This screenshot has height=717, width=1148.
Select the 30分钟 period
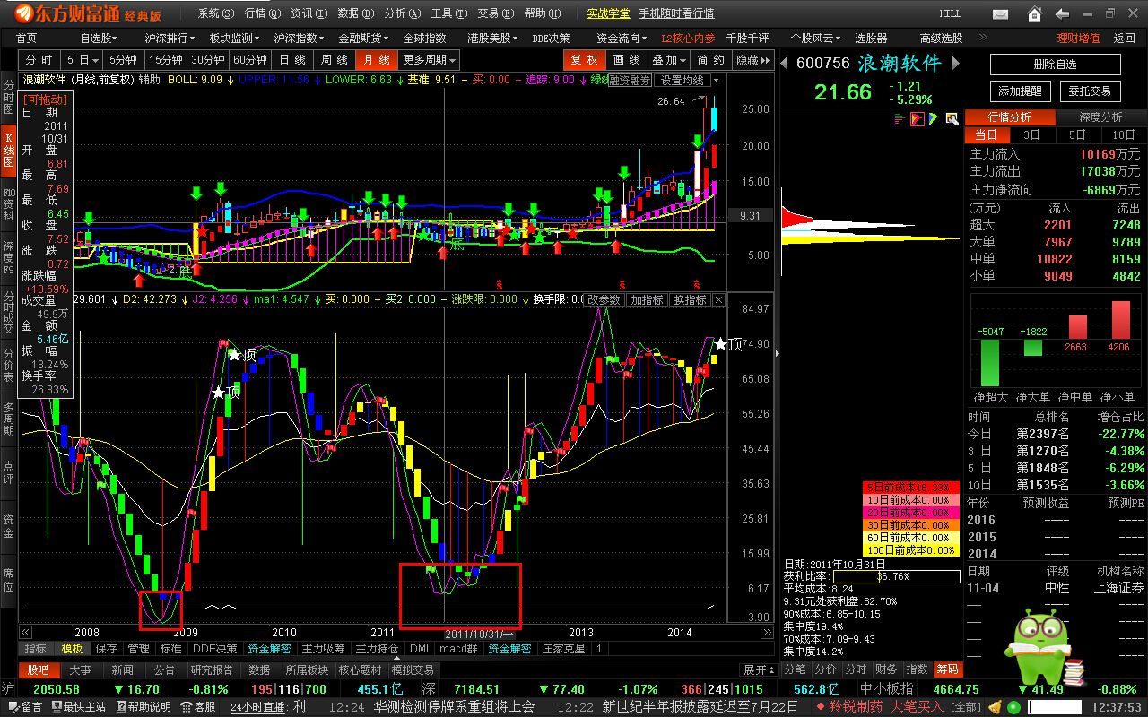click(x=208, y=60)
